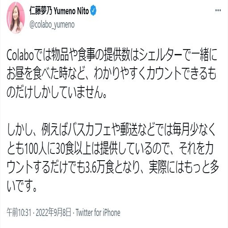The height and width of the screenshot is (228, 228).
Task: Click the blue verified checkmark badge
Action: click(93, 11)
